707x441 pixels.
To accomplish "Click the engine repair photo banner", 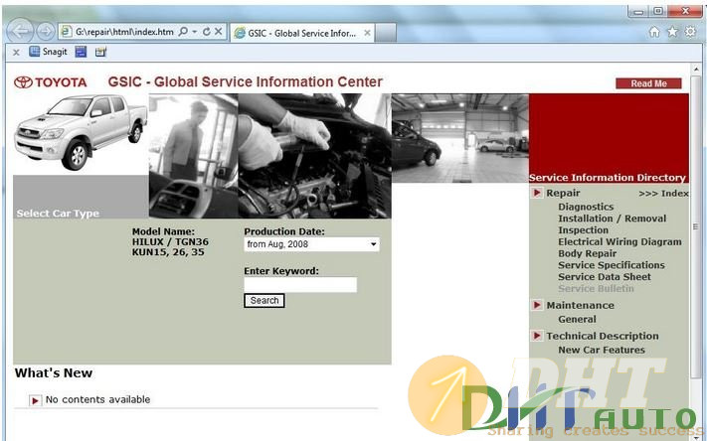I will (x=315, y=156).
